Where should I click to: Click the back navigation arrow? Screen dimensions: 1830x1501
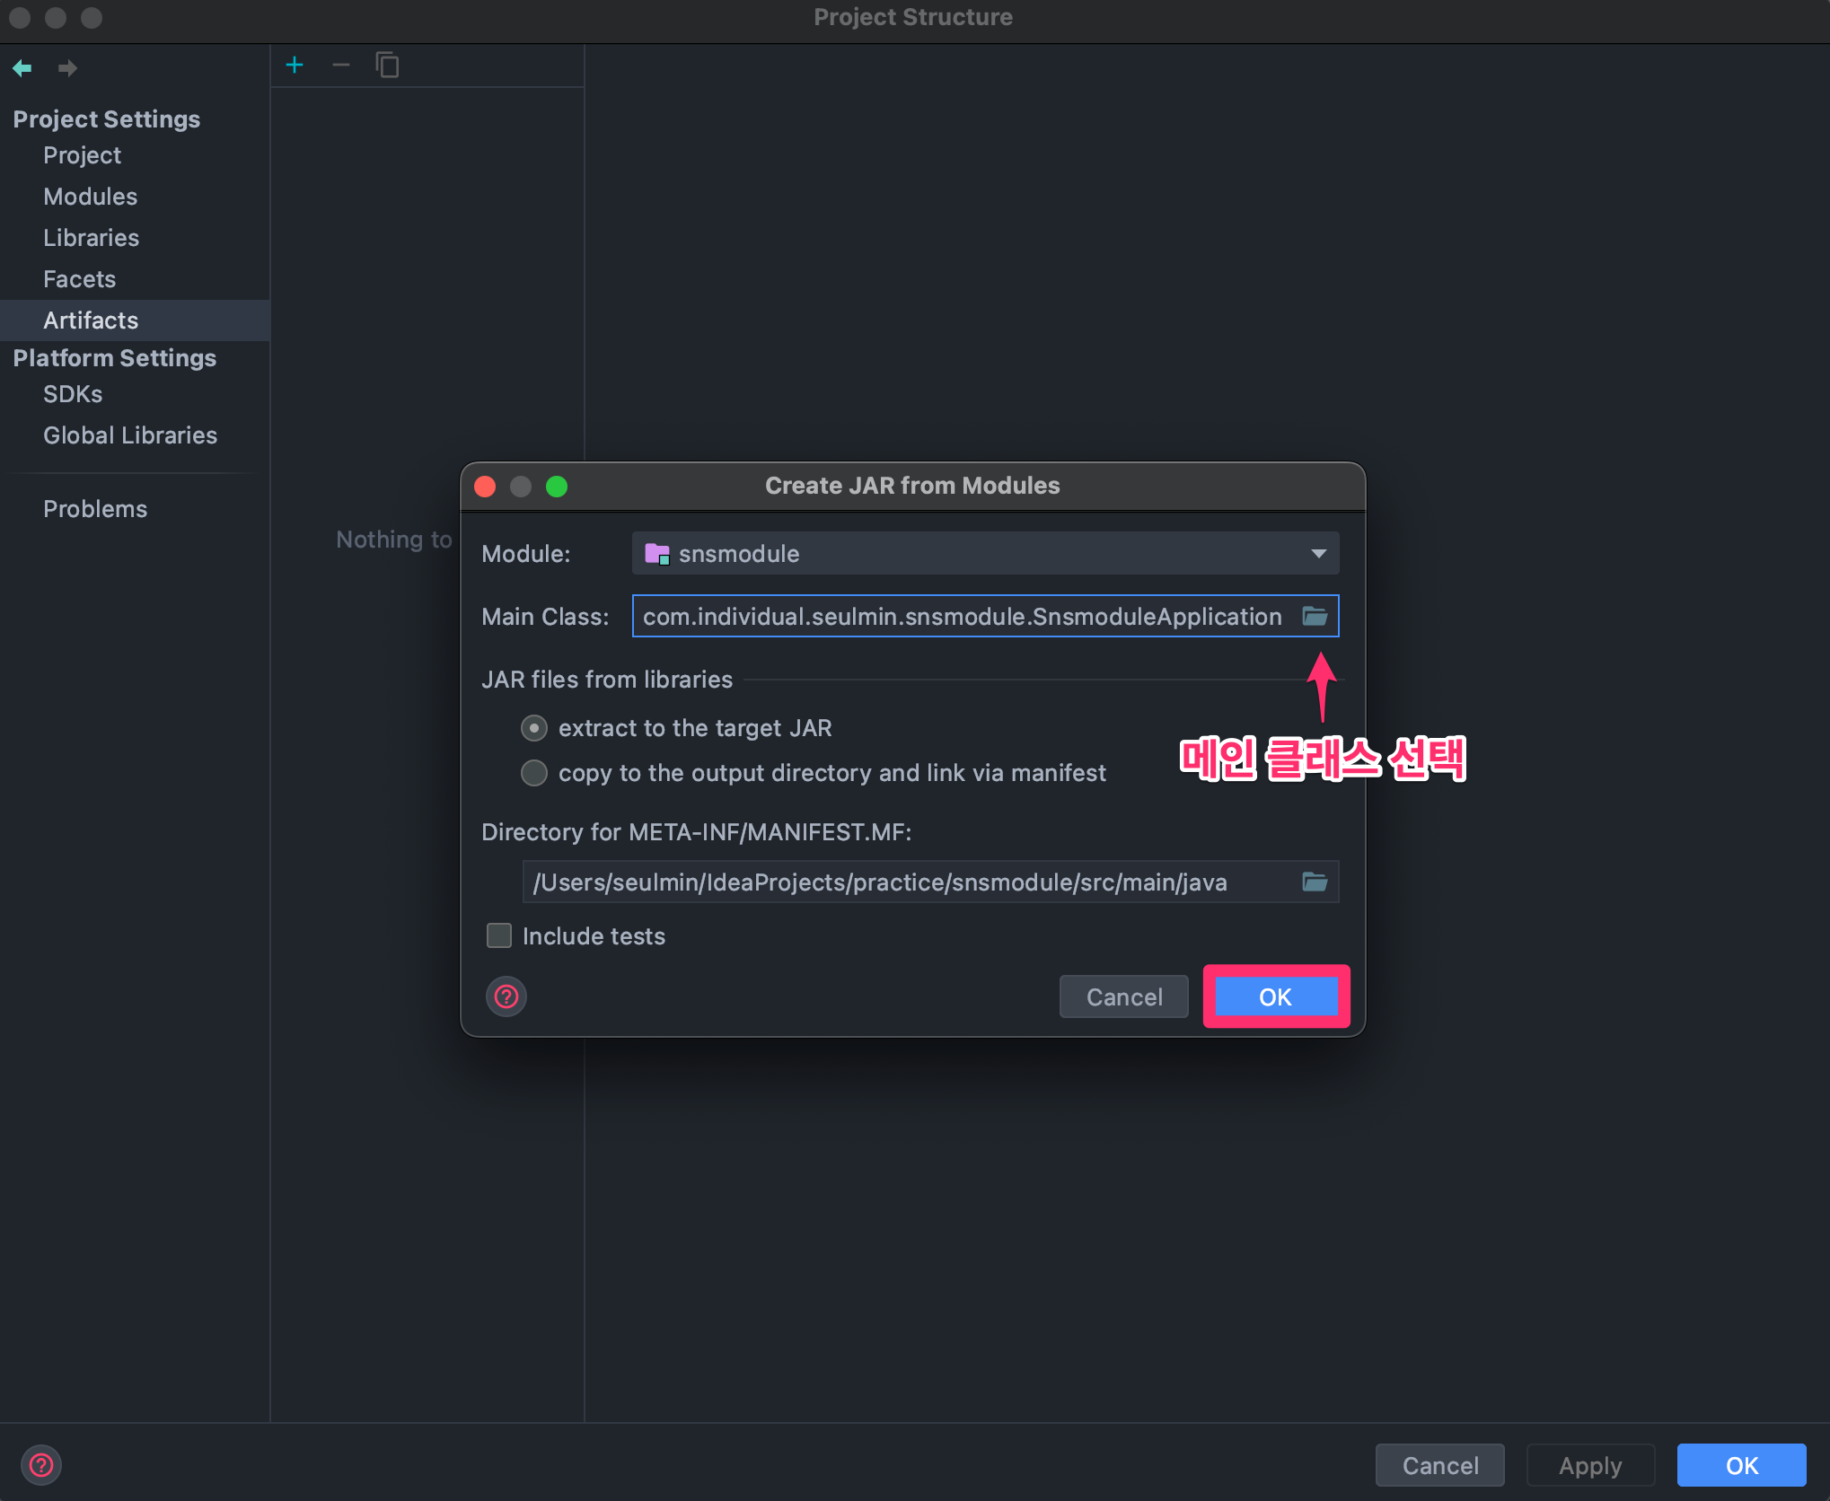coord(22,68)
